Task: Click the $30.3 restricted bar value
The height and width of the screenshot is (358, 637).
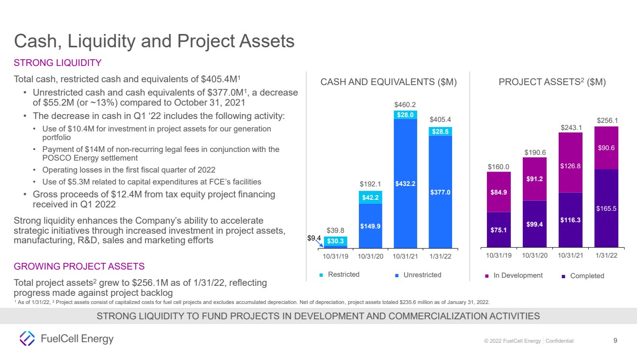Action: coord(336,242)
